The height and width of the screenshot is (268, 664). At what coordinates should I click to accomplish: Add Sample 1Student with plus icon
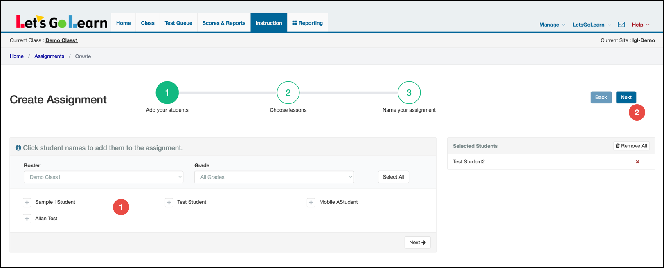(27, 202)
